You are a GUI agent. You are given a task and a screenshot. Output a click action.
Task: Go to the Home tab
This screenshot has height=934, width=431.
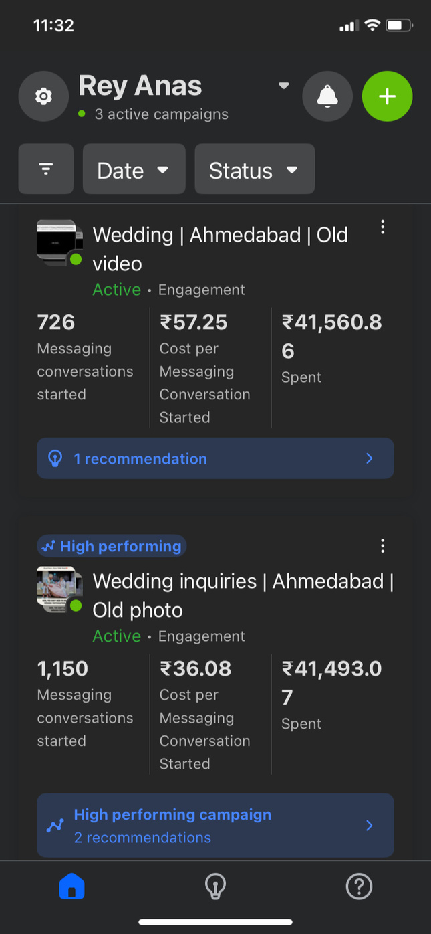pyautogui.click(x=72, y=887)
